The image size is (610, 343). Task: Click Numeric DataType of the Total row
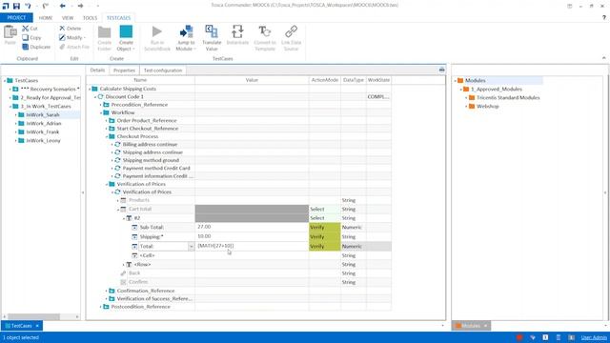354,246
